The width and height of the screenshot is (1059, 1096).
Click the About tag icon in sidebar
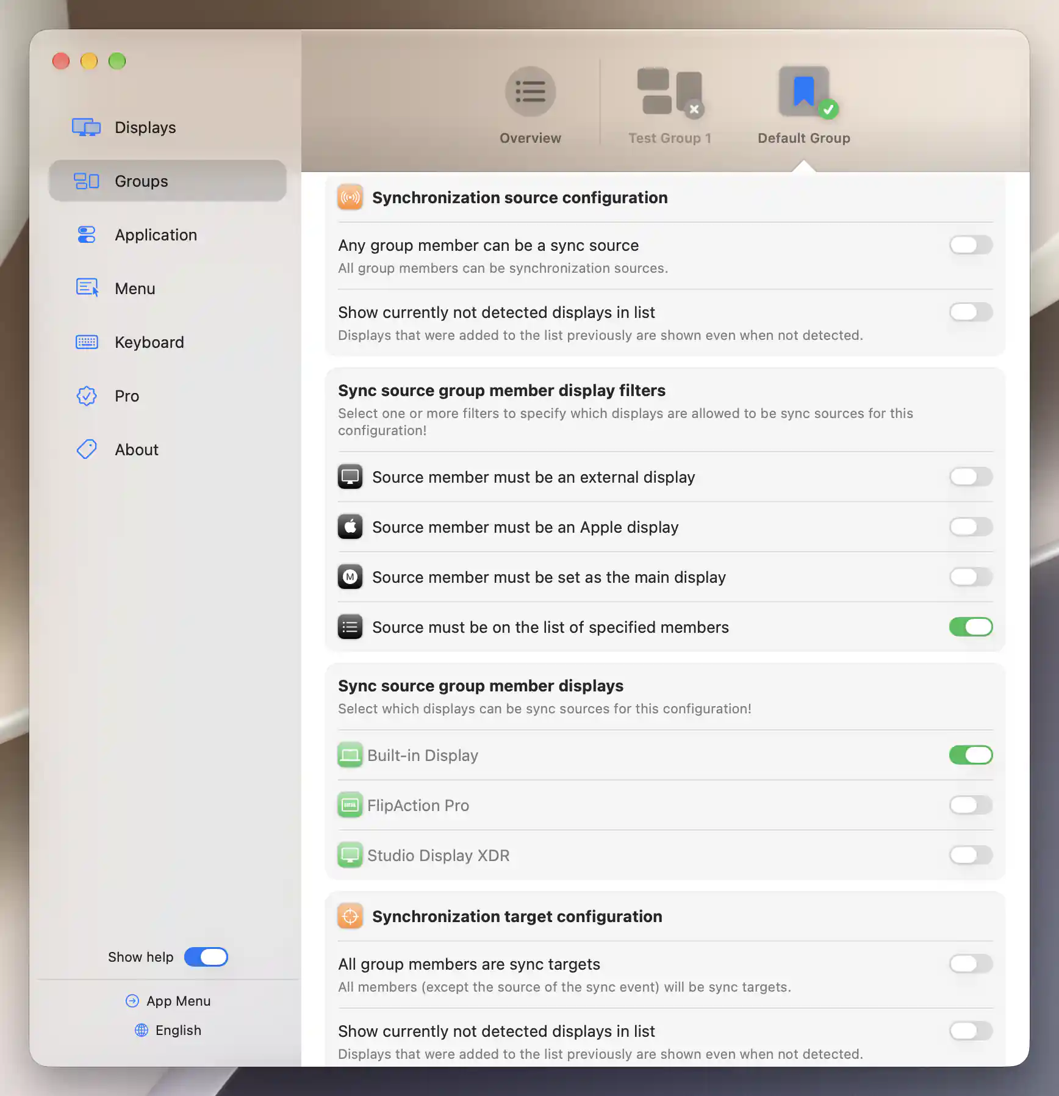[x=86, y=450]
